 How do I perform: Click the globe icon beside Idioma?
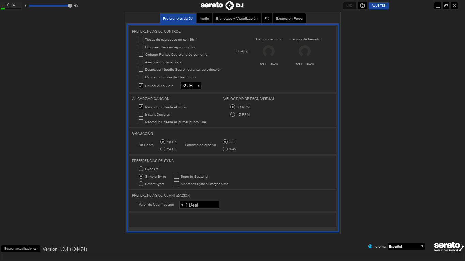370,246
